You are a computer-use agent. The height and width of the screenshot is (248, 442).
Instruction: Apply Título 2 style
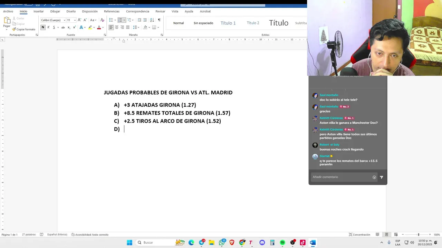(253, 23)
